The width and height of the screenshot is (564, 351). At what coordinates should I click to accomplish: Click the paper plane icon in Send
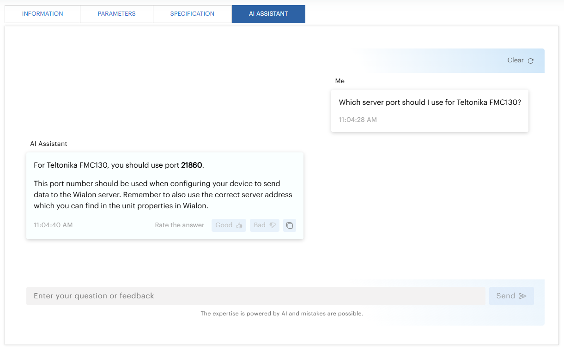[x=523, y=296]
